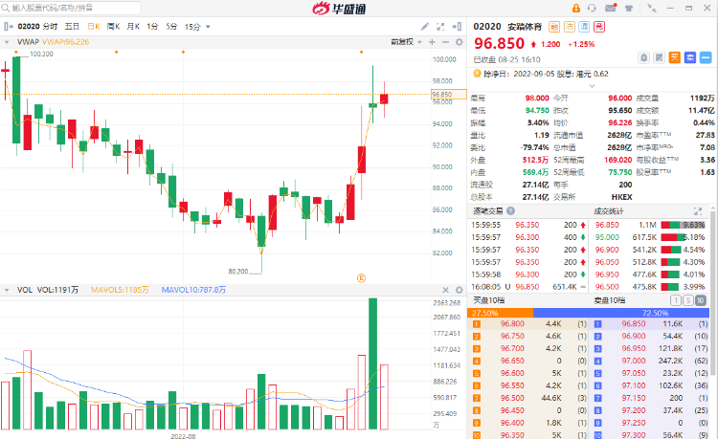Collapse left panel icon beside 02020
The height and width of the screenshot is (439, 718).
9,27
